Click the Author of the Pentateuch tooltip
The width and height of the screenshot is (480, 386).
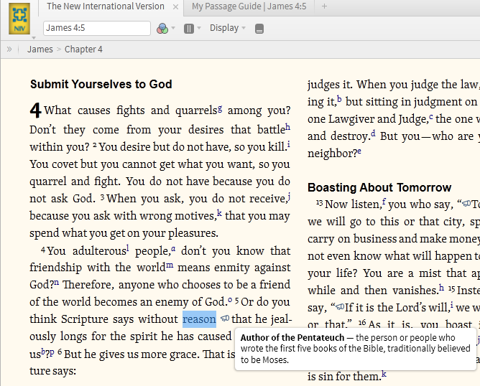pyautogui.click(x=356, y=349)
